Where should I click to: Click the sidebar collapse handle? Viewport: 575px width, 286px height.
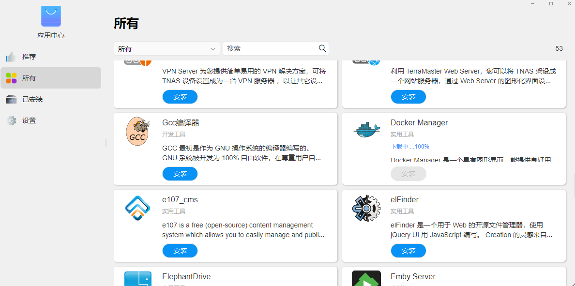pyautogui.click(x=106, y=143)
